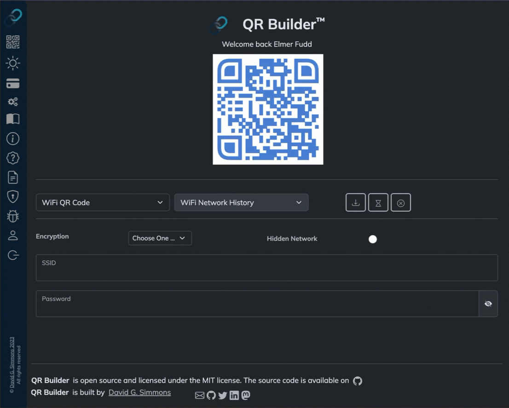Toggle the Hidden Network switch
509x408 pixels.
(x=373, y=239)
